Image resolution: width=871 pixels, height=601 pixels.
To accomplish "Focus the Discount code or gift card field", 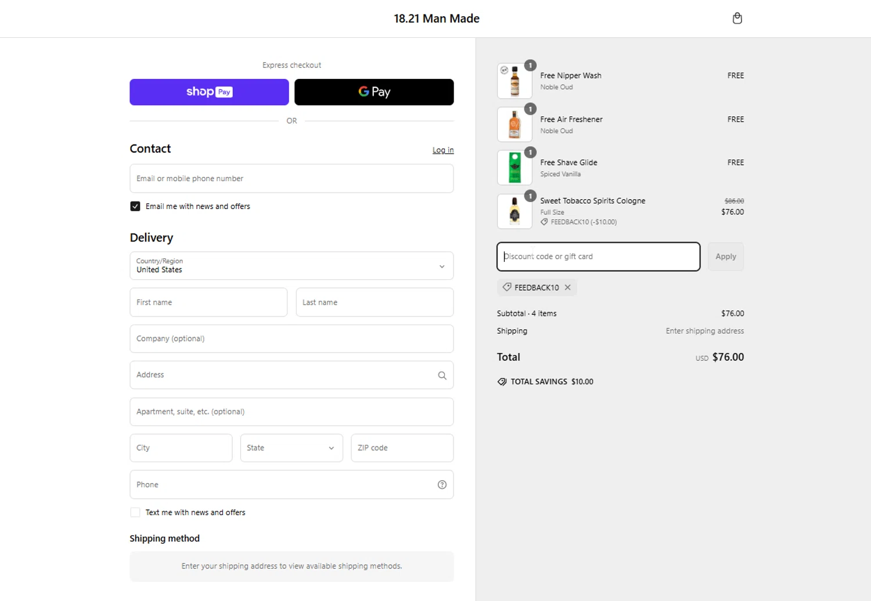I will pyautogui.click(x=599, y=257).
